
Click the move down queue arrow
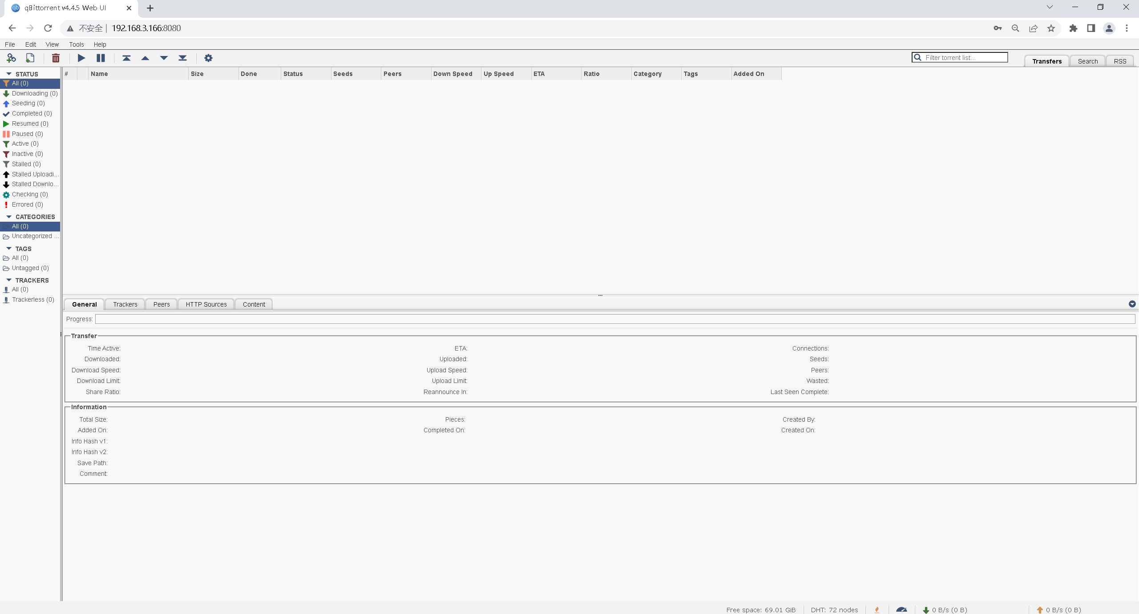click(x=164, y=58)
